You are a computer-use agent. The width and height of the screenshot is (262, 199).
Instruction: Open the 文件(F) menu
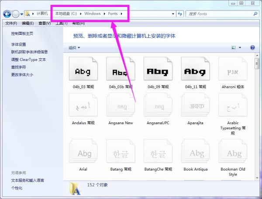(x=11, y=23)
